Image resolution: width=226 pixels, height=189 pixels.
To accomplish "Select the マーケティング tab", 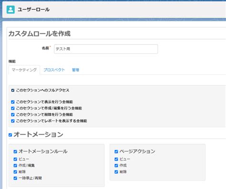I will 24,70.
